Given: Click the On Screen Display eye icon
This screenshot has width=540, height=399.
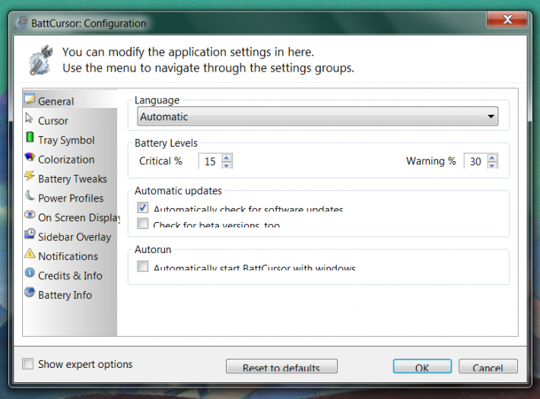Looking at the screenshot, I should 30,215.
